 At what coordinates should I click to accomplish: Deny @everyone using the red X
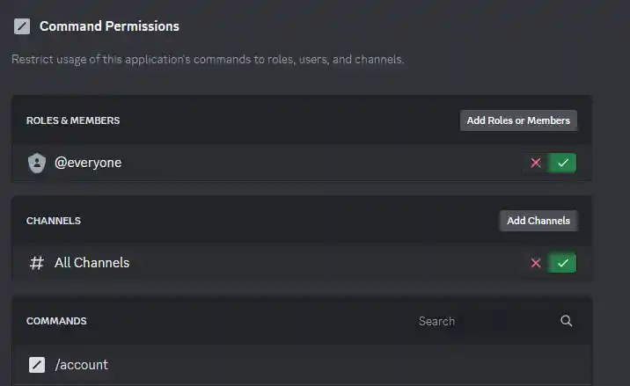tap(535, 163)
